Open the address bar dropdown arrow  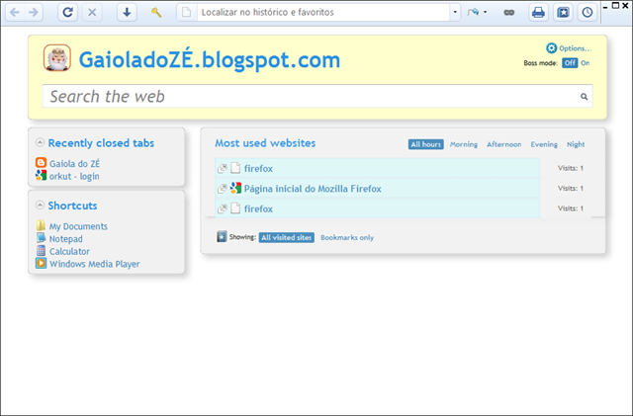tap(455, 13)
